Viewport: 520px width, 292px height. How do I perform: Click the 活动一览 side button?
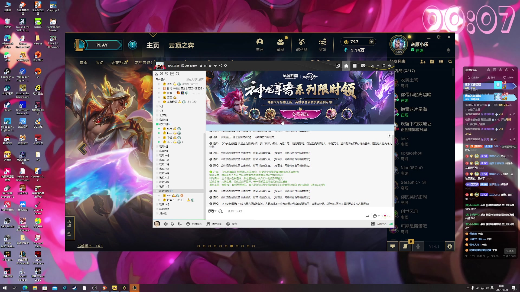(69, 228)
